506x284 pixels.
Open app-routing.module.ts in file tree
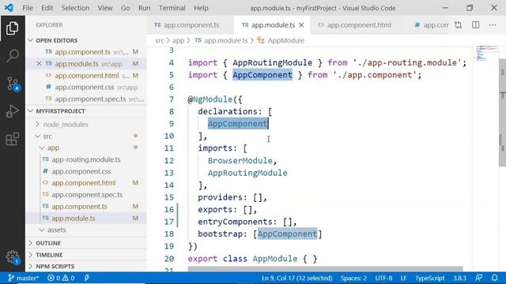(x=86, y=159)
